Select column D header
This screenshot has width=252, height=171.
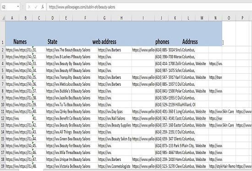tap(53, 18)
